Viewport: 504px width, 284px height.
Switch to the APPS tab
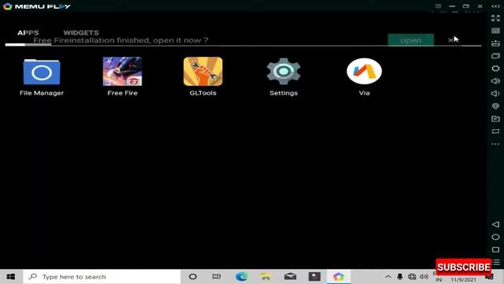pos(28,32)
